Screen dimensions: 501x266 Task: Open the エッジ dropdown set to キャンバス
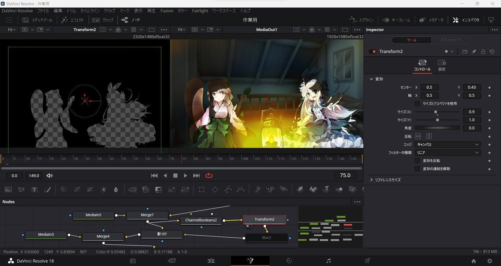coord(448,145)
